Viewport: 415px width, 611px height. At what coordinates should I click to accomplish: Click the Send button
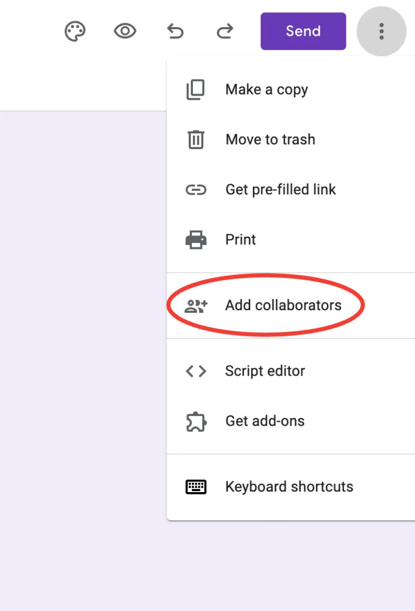303,31
